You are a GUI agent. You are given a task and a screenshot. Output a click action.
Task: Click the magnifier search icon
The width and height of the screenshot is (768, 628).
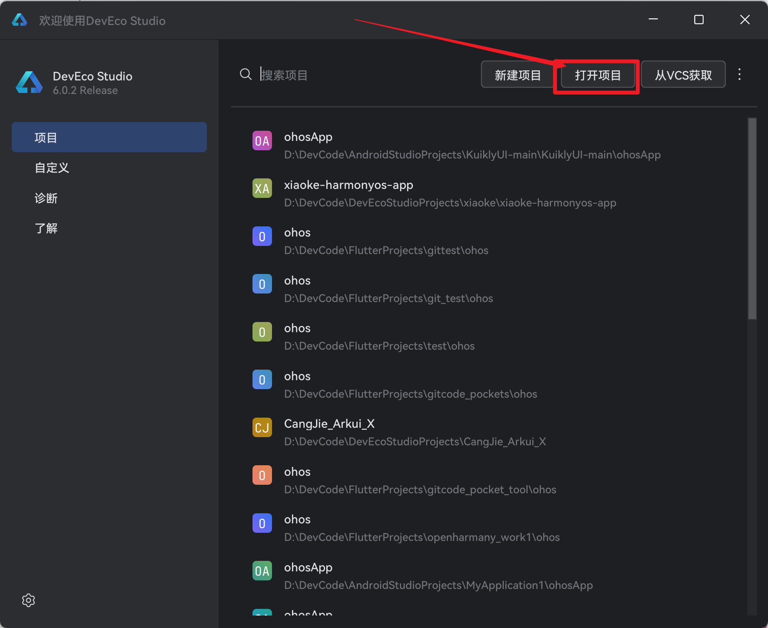[x=245, y=74]
